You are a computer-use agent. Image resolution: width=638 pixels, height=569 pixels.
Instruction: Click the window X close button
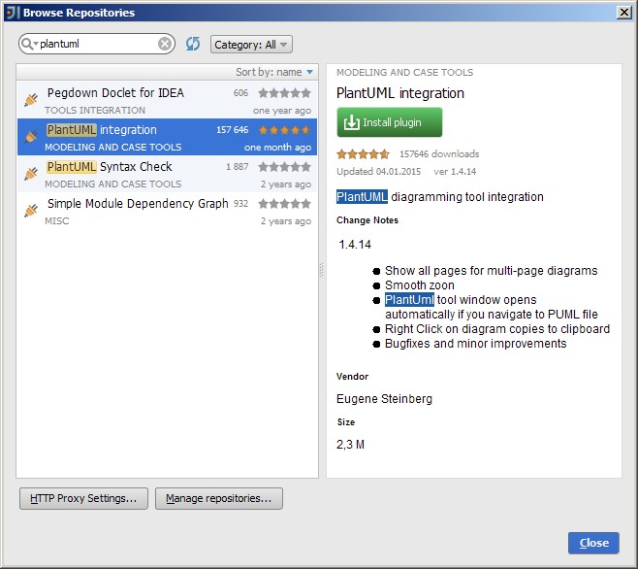click(624, 13)
